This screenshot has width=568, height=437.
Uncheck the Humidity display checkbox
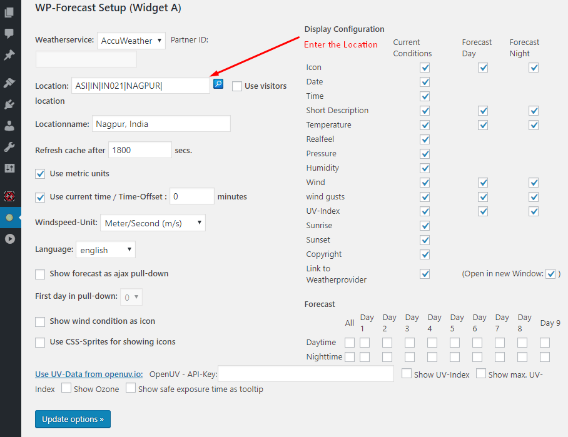425,168
